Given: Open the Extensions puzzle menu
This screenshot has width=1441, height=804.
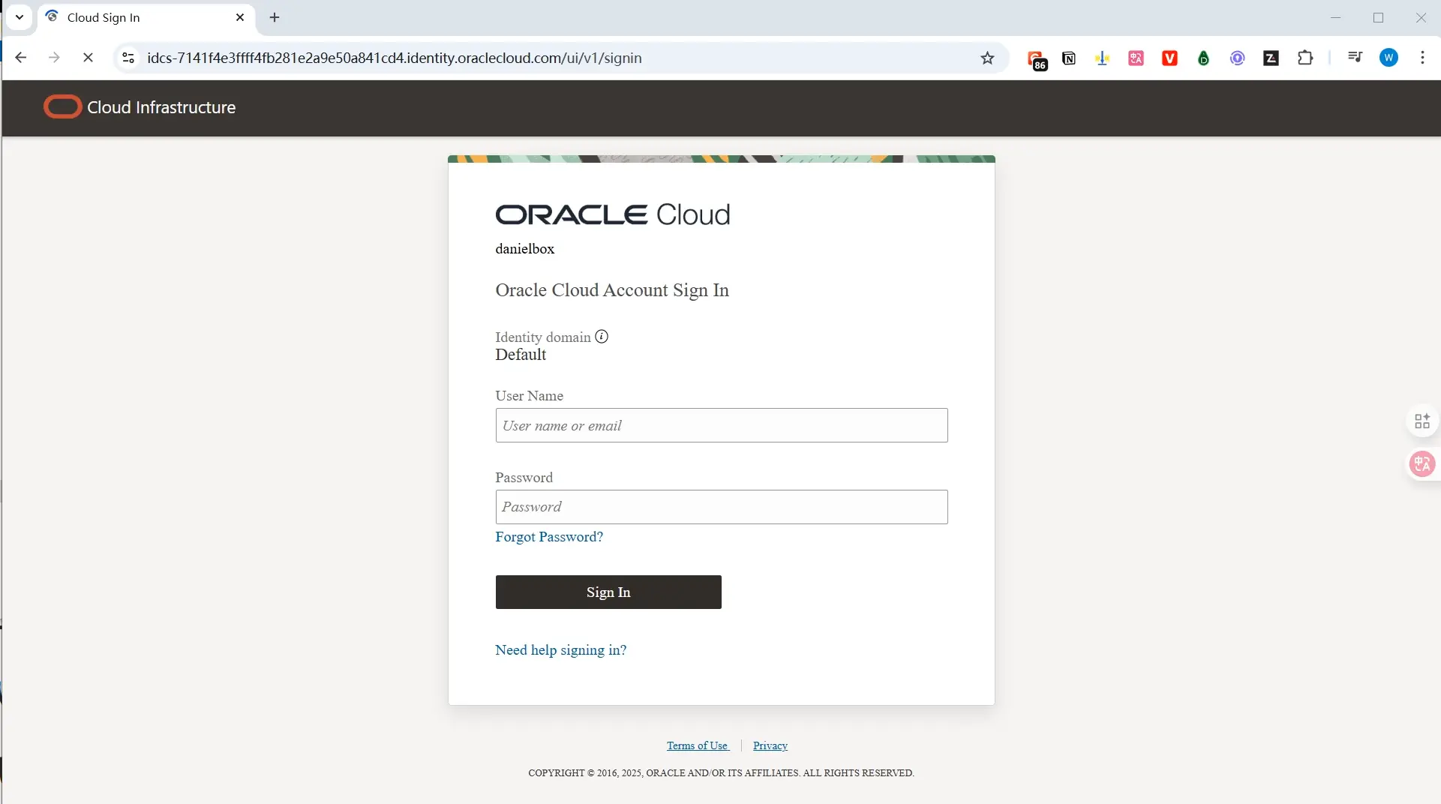Looking at the screenshot, I should [x=1305, y=58].
